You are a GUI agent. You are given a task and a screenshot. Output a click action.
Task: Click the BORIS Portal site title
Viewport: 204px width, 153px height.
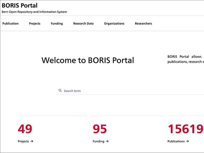[x=19, y=6]
